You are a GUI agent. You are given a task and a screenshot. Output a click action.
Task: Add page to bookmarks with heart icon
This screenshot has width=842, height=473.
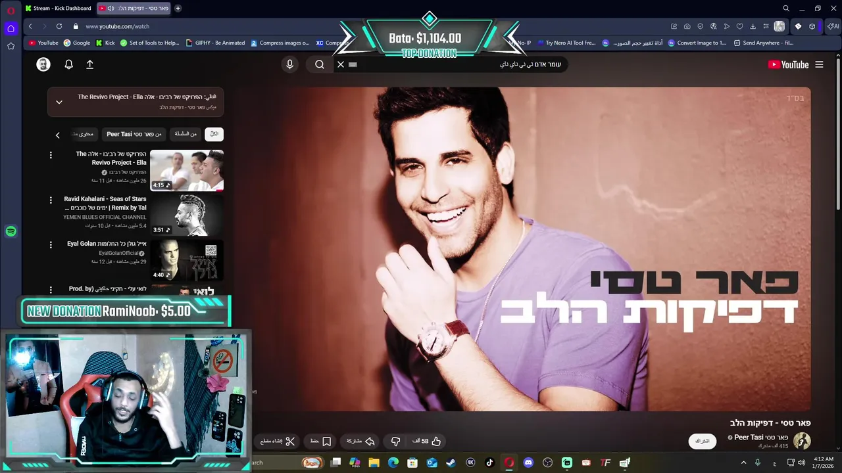(739, 26)
